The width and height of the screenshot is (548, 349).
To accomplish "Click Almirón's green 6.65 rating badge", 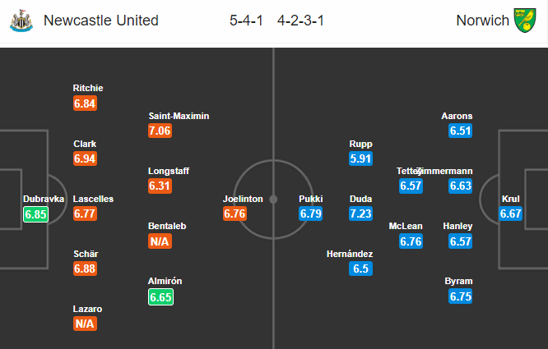I will (160, 297).
